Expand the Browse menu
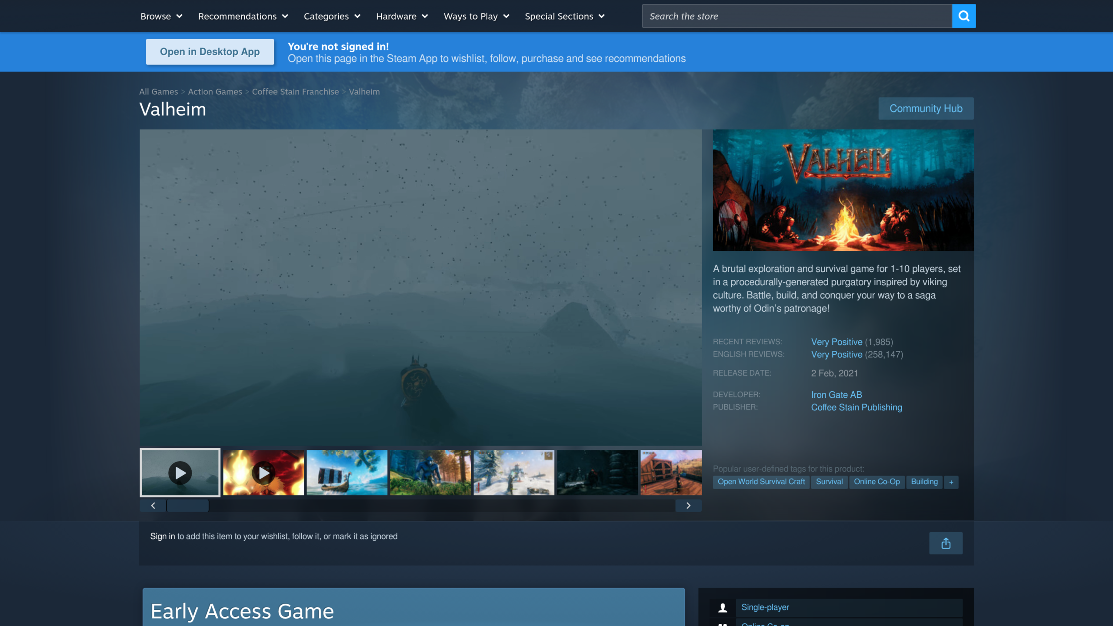Viewport: 1113px width, 626px height. 161,16
